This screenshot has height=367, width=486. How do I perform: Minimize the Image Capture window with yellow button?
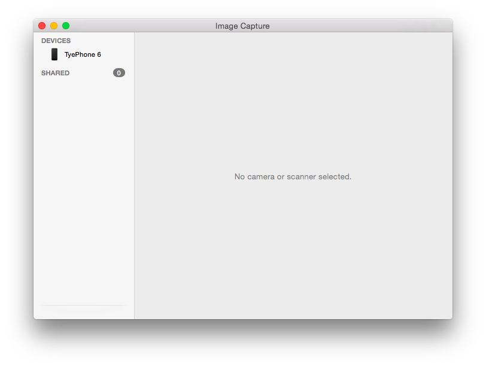point(54,26)
